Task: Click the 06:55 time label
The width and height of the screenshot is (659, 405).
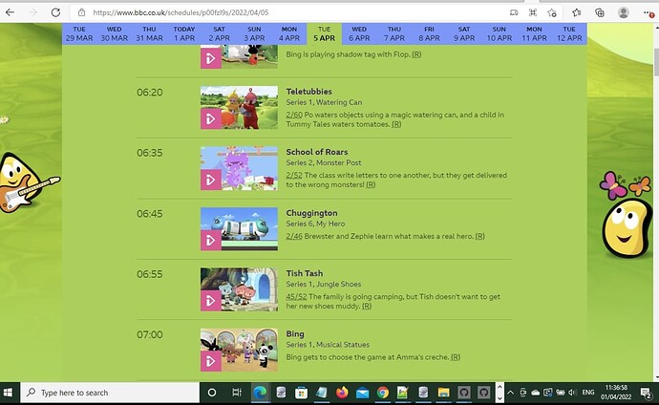Action: (x=150, y=274)
